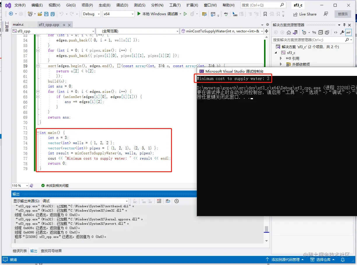This screenshot has width=357, height=265.
Task: Click the home icon in Solution Explorer
Action: coord(289,32)
